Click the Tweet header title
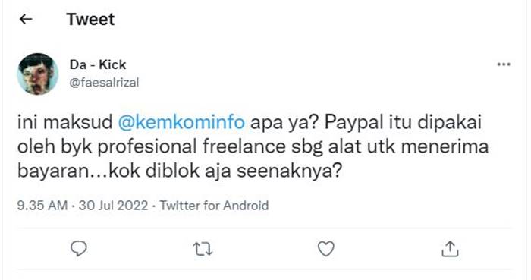This screenshot has width=531, height=280. click(x=91, y=19)
